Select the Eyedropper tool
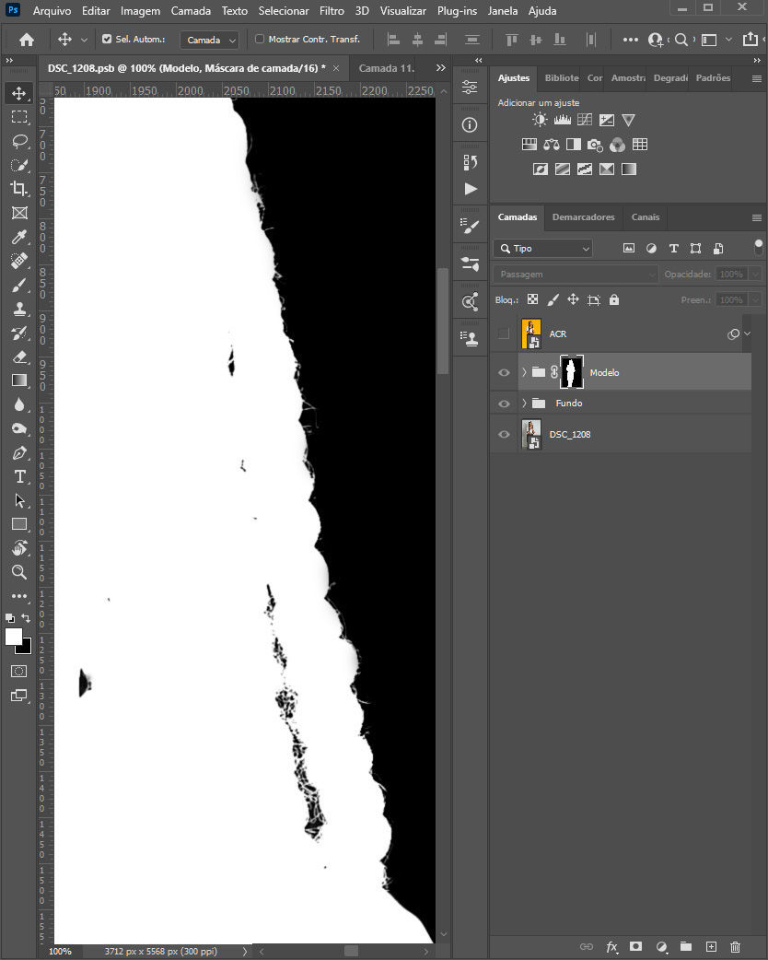 19,237
